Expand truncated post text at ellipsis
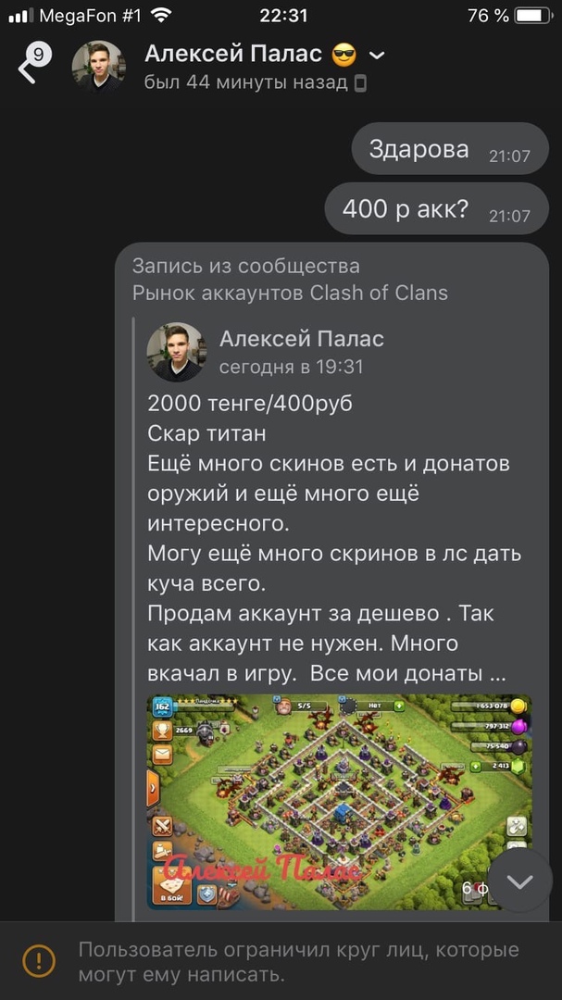Screen dimensions: 562x1000 point(497,674)
